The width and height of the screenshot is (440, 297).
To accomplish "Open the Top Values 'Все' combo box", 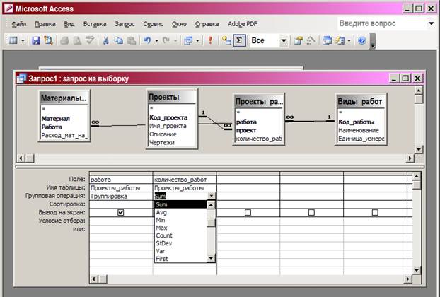I will point(284,41).
